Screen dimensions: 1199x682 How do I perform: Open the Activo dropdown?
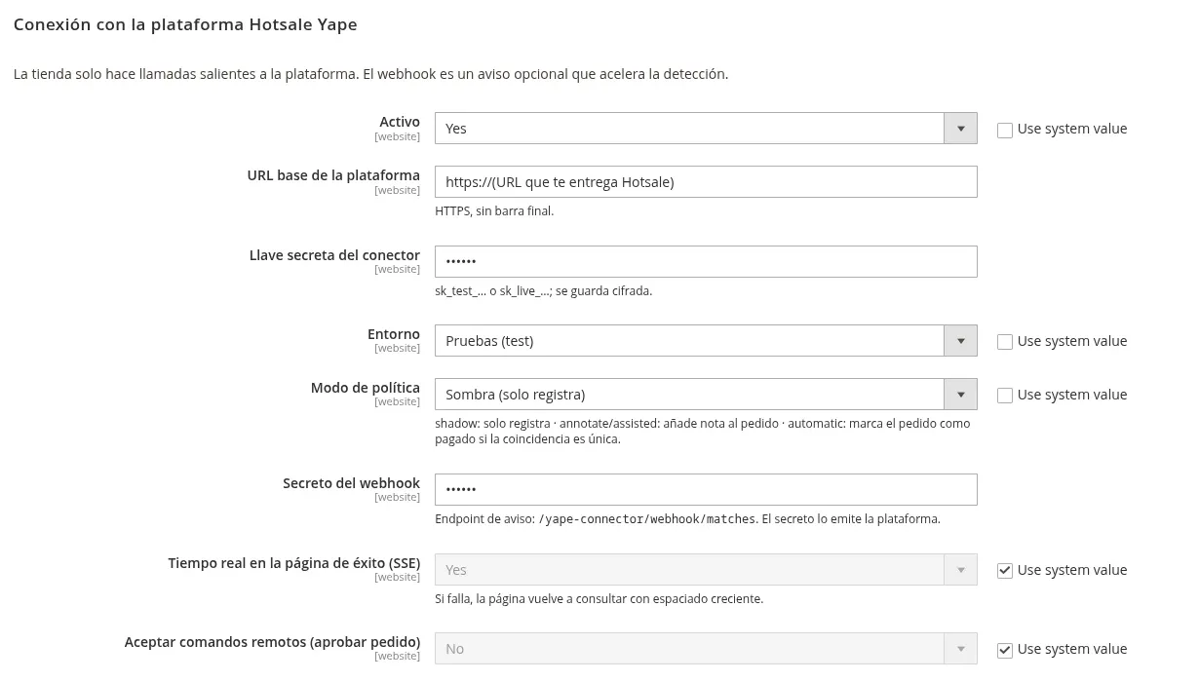pos(706,129)
